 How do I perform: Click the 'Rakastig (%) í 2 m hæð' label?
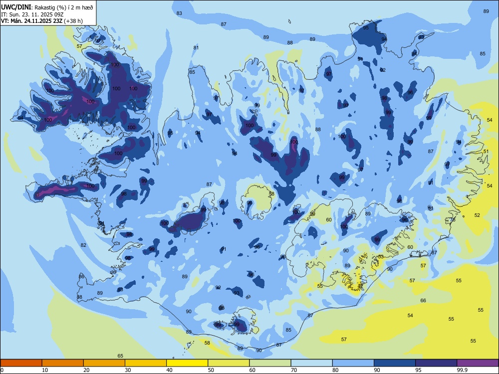[63, 7]
